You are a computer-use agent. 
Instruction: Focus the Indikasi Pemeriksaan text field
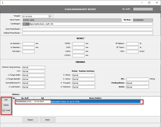[x=87, y=33]
